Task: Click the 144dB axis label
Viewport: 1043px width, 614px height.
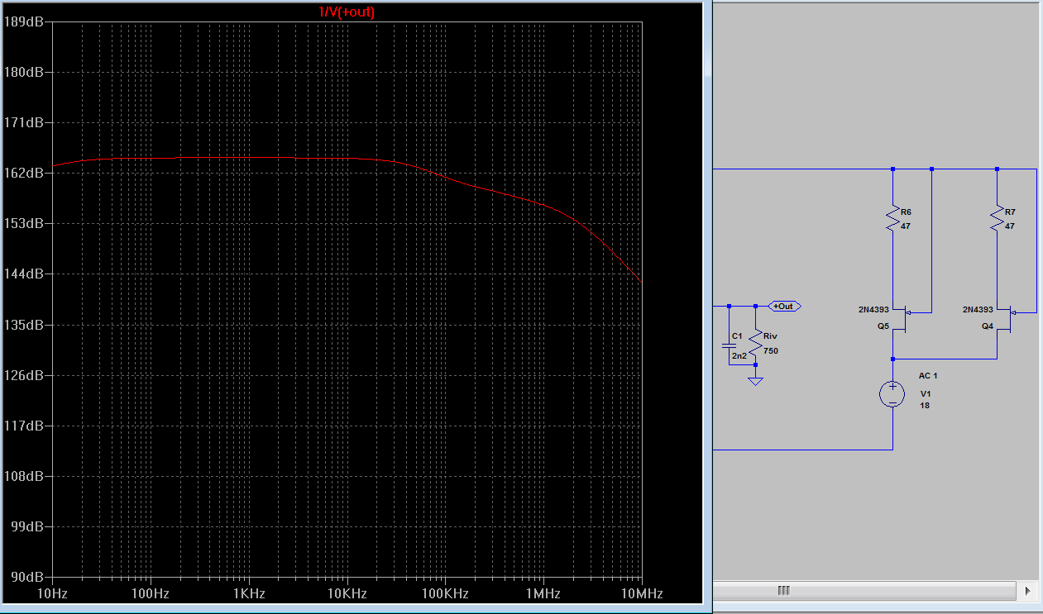Action: click(x=24, y=274)
